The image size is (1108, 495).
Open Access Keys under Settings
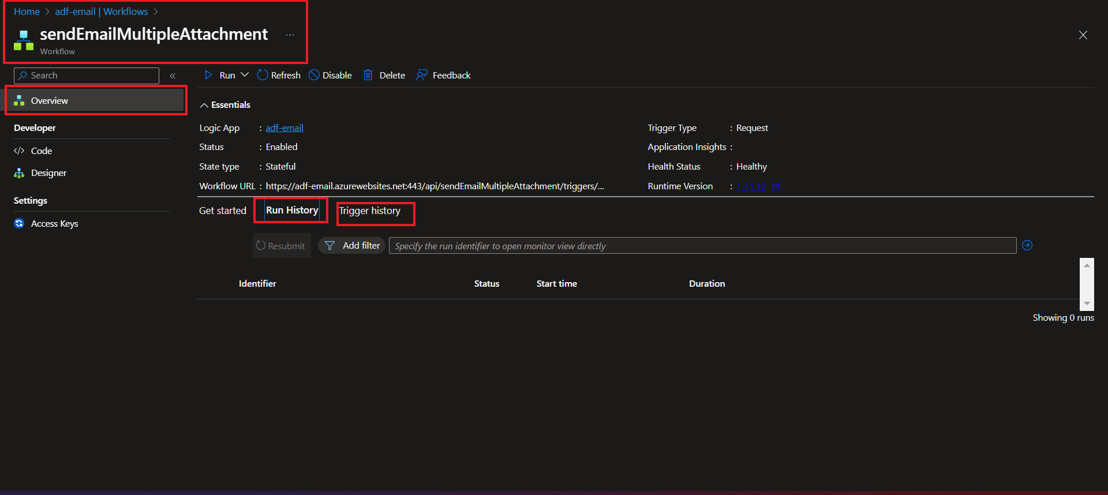pos(46,223)
